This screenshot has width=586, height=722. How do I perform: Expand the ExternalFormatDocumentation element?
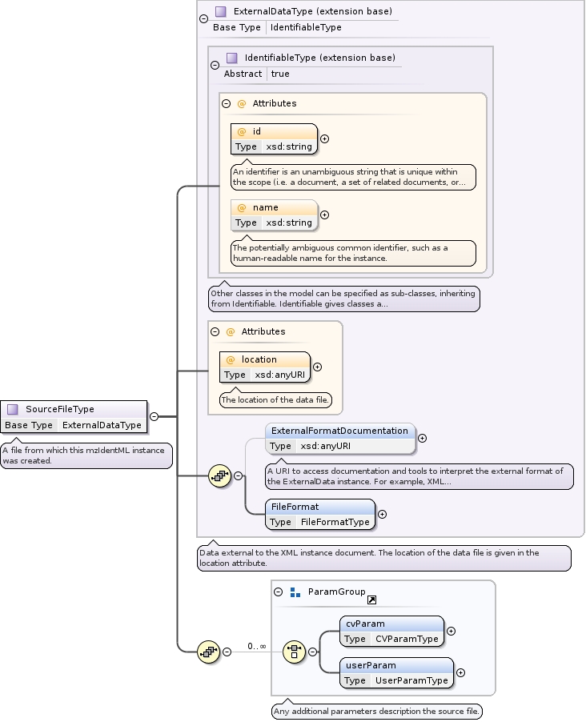(x=422, y=438)
